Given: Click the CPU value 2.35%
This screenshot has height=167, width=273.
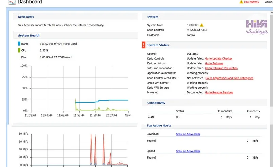Looking at the screenshot, I should pyautogui.click(x=44, y=50).
